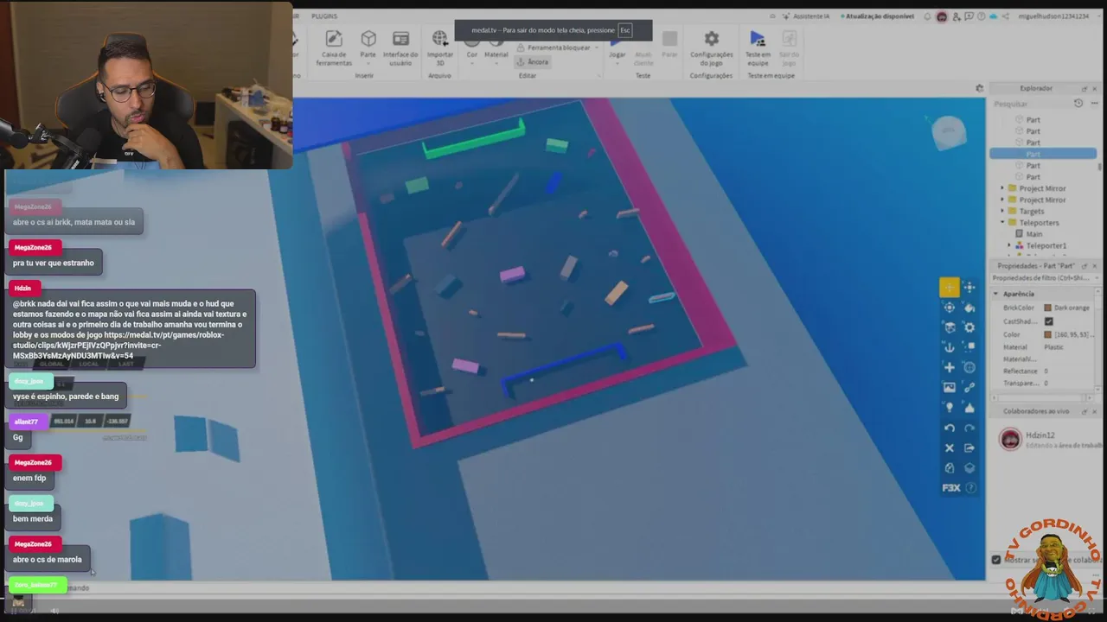Collapse the Aparência properties section

point(996,294)
